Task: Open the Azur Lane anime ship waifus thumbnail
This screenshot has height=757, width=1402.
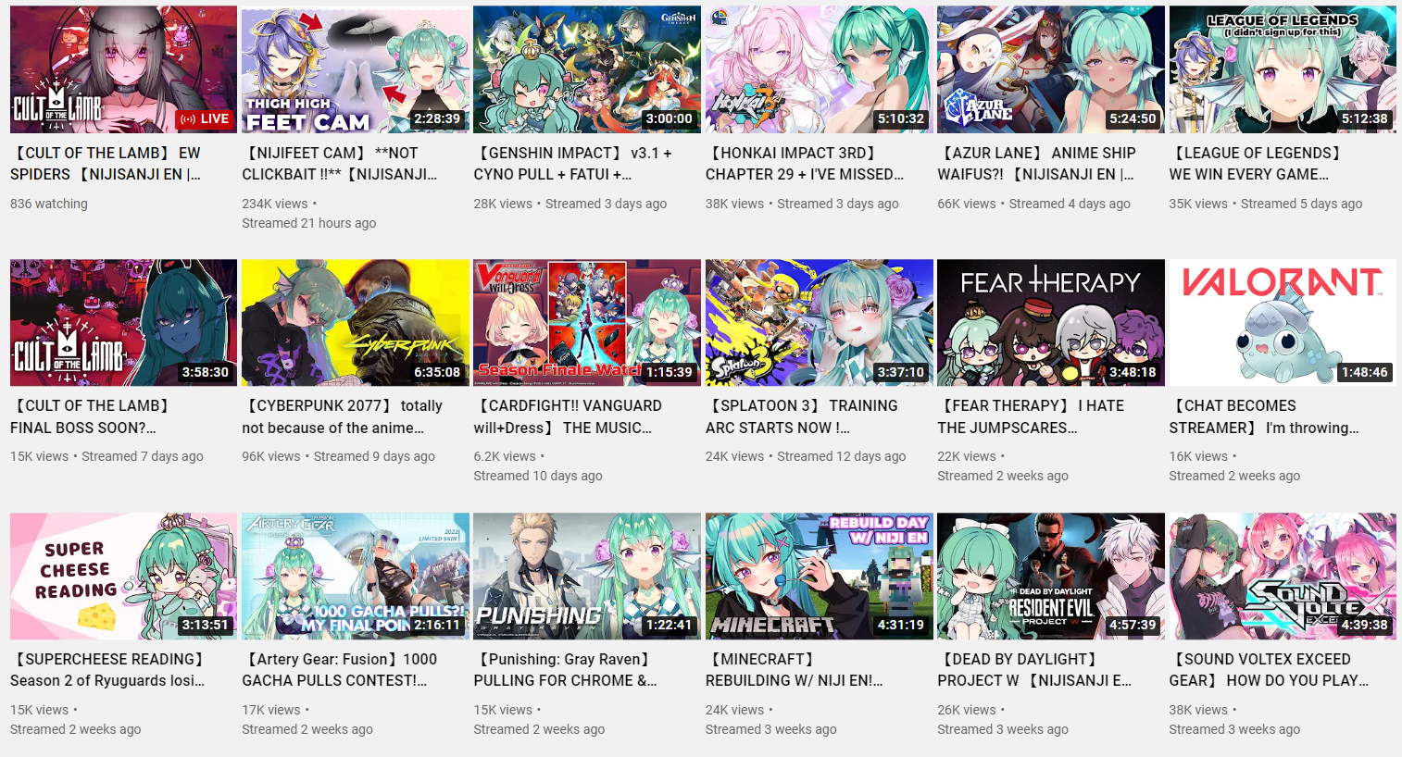Action: [x=1051, y=69]
